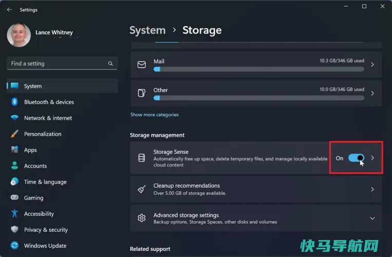Click '10.3 GB/346 GB used' text

[342, 61]
